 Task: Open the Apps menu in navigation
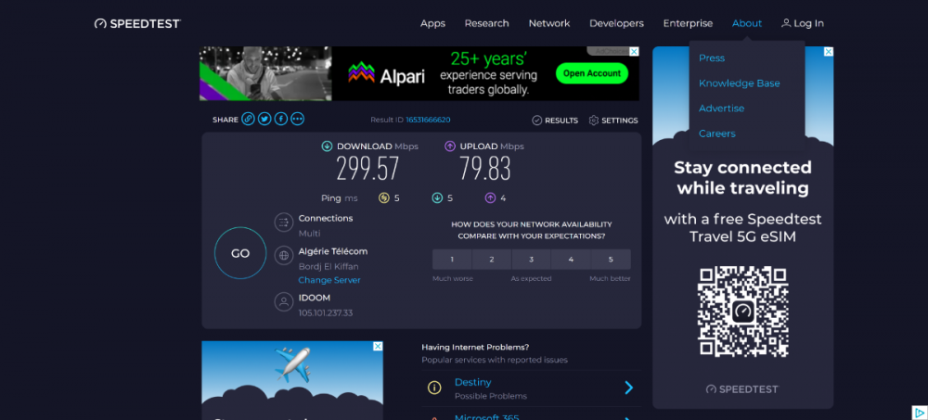click(x=432, y=23)
